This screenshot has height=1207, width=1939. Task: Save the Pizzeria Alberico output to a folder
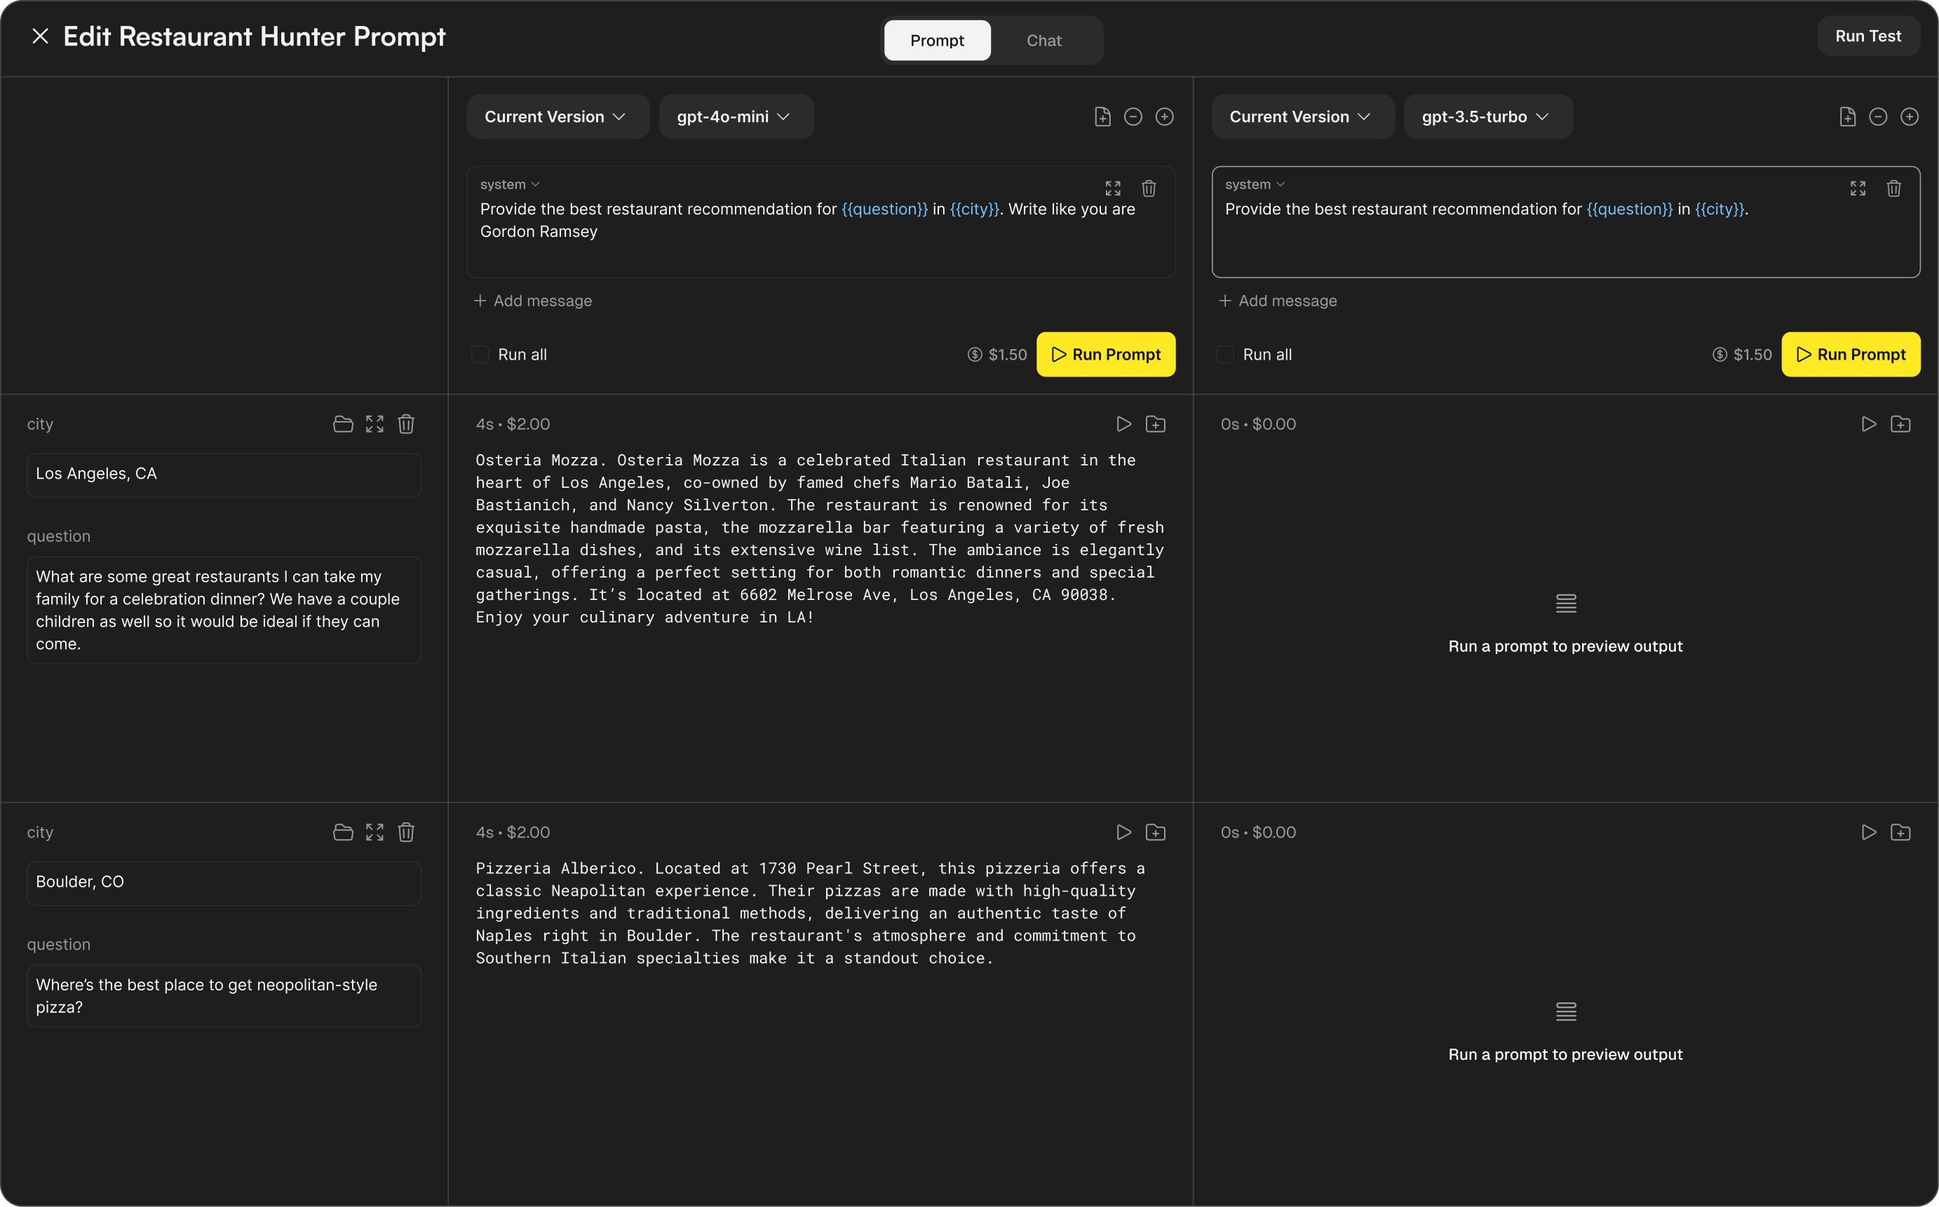[x=1155, y=832]
